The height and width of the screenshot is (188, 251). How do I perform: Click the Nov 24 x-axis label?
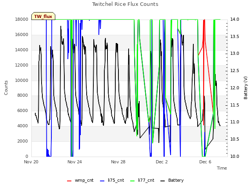[75, 162]
